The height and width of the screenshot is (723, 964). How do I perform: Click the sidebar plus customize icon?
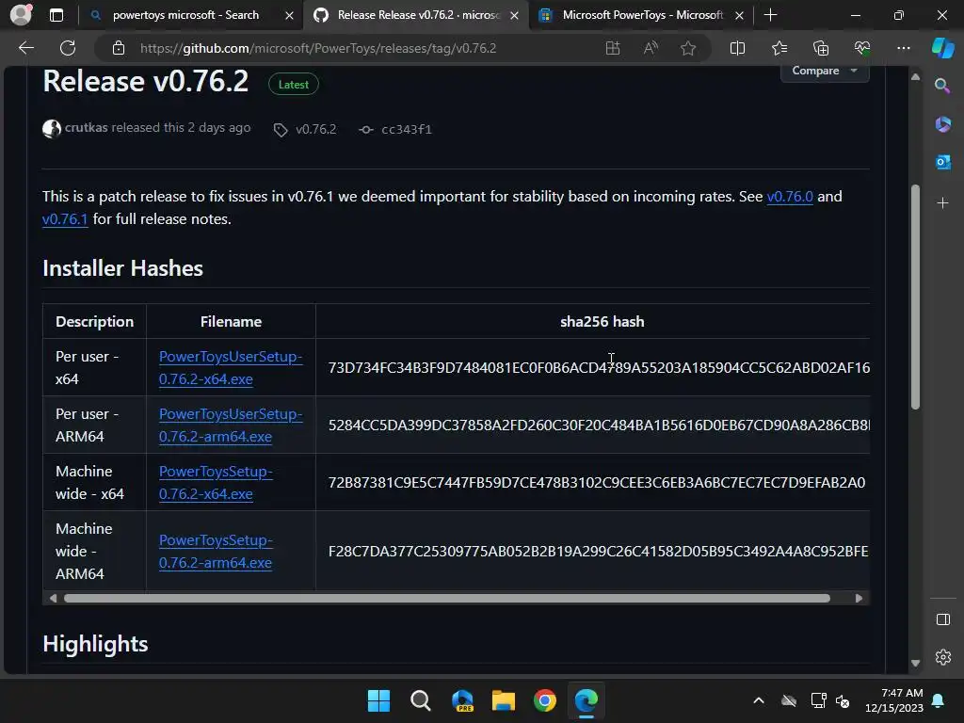(942, 203)
